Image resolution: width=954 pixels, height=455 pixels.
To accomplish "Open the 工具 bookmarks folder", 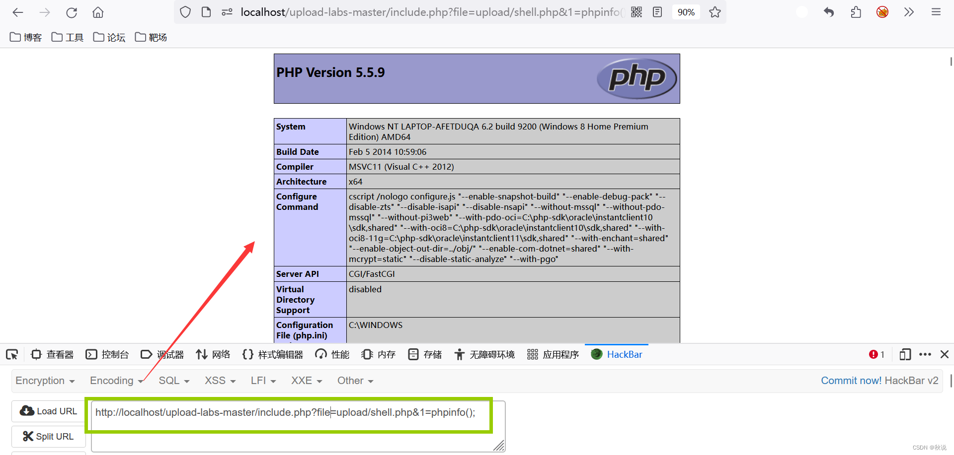I will [x=68, y=37].
